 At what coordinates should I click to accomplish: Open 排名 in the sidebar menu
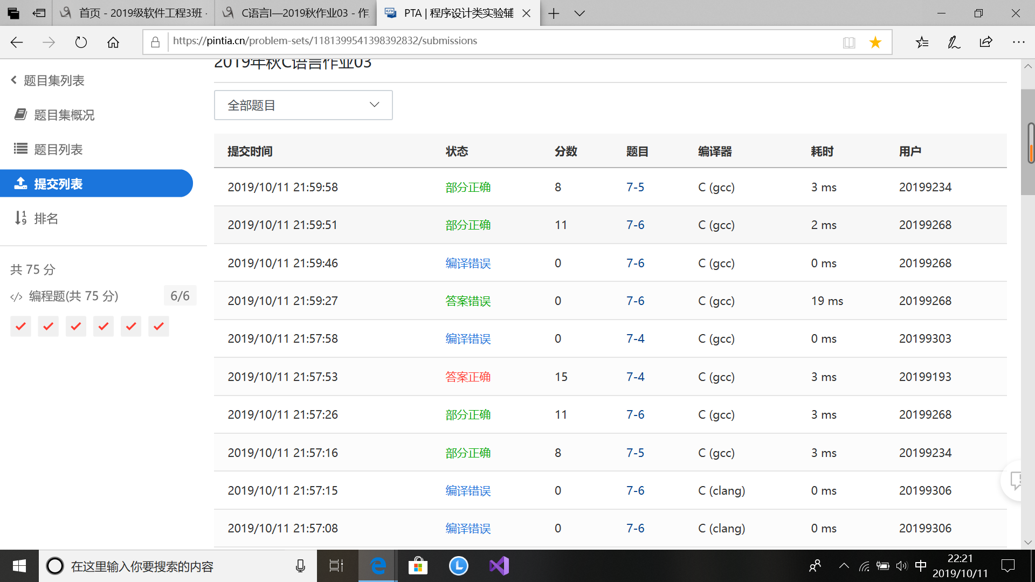pos(46,218)
